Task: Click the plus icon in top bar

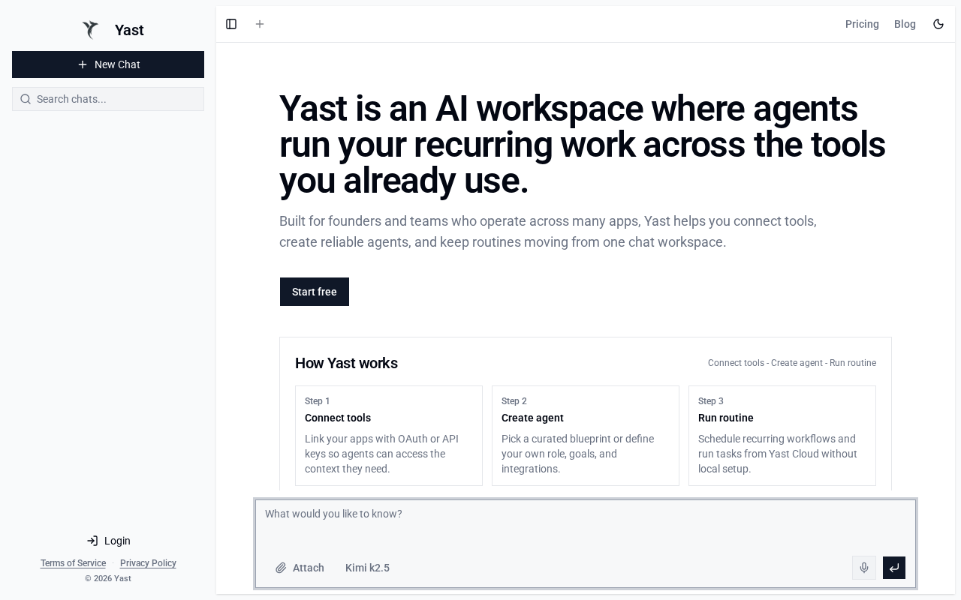Action: 260,24
